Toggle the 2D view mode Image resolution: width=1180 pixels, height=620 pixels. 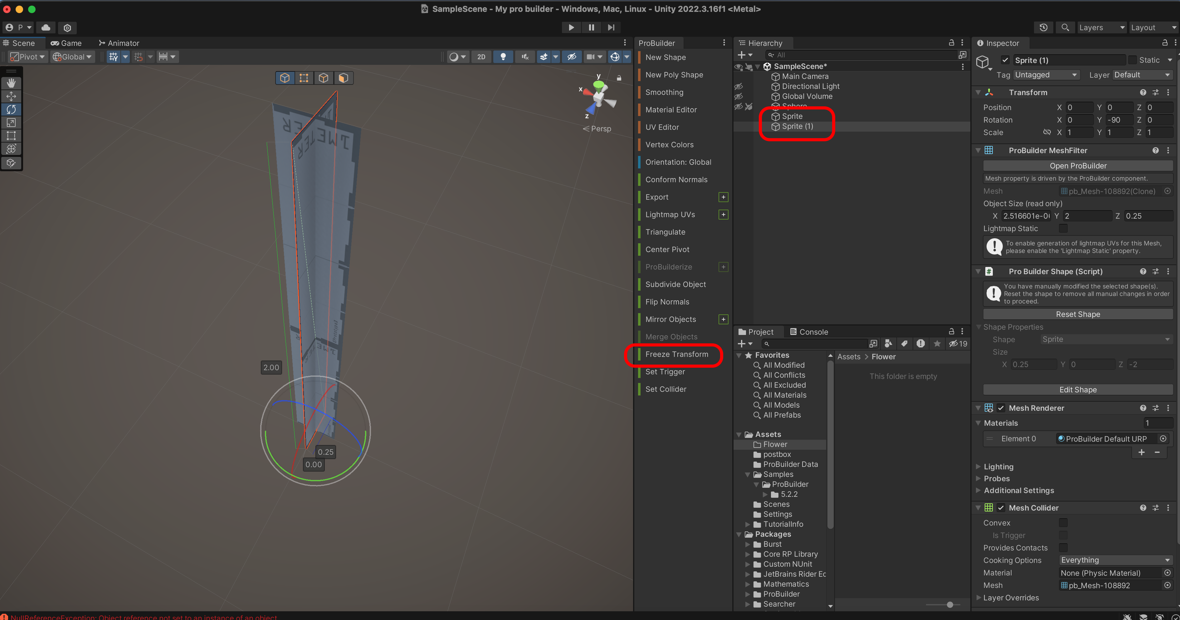pos(481,57)
